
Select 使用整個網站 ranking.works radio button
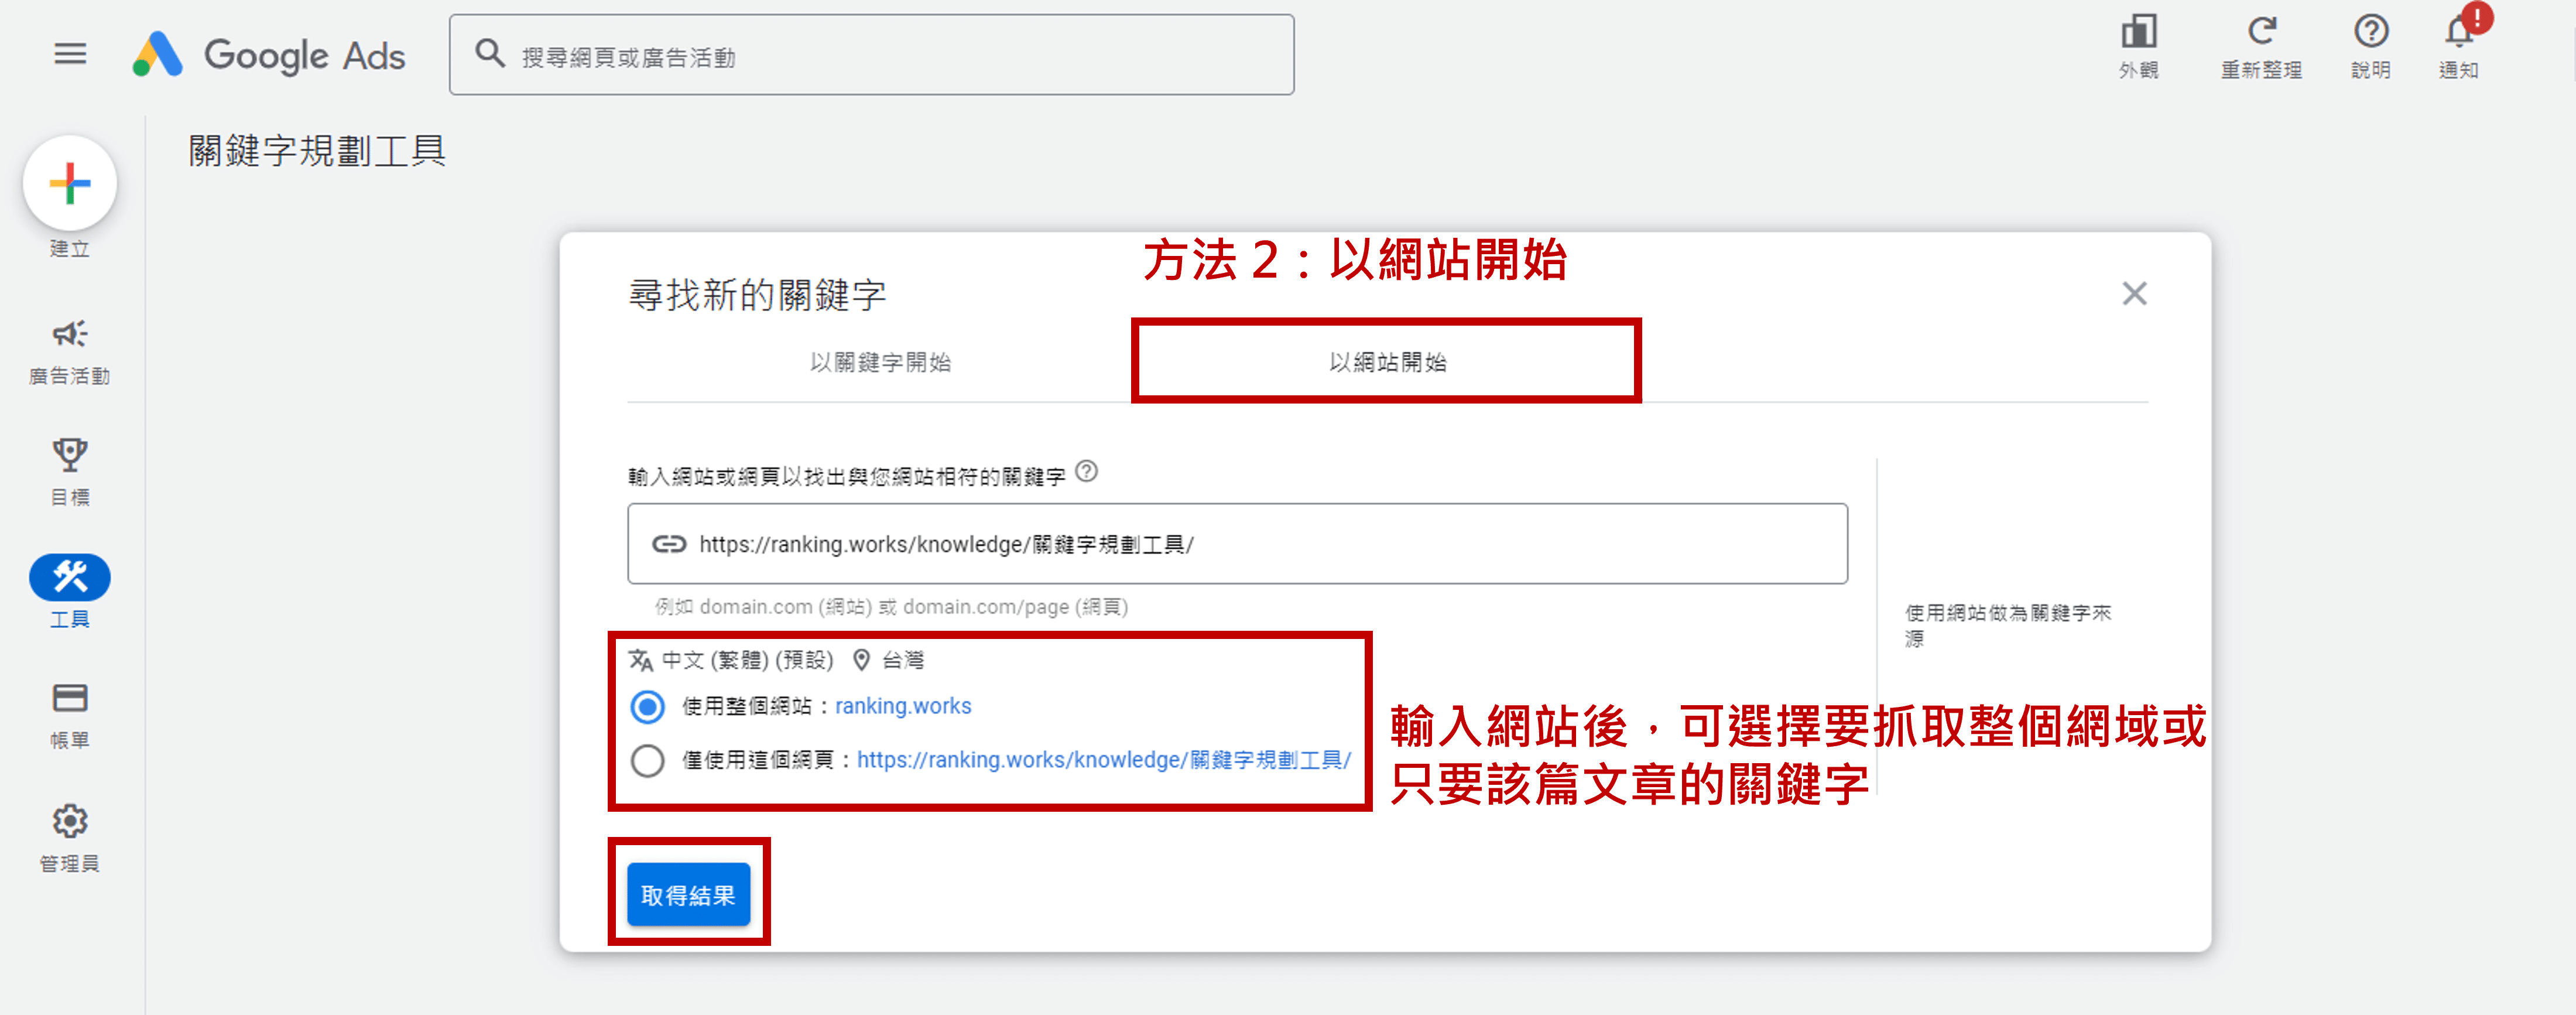(x=648, y=707)
